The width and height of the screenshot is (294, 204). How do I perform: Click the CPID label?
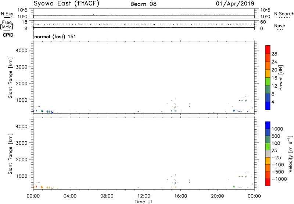(x=7, y=35)
